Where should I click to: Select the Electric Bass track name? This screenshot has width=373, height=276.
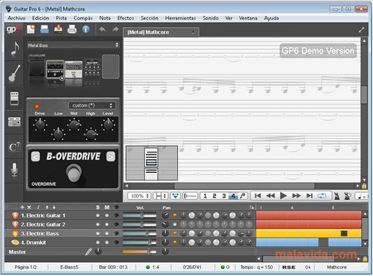(x=39, y=233)
